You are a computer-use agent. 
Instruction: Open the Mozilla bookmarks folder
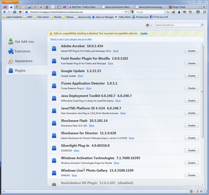tap(56, 17)
